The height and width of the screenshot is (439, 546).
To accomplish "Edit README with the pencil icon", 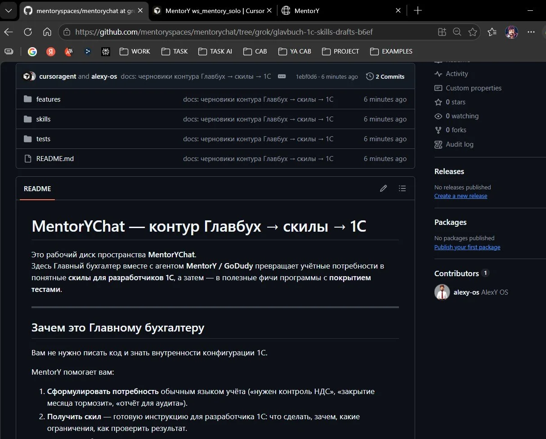I will pyautogui.click(x=383, y=188).
